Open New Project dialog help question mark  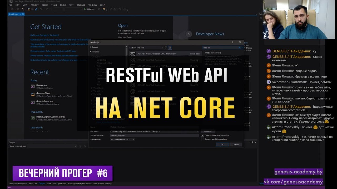point(232,42)
